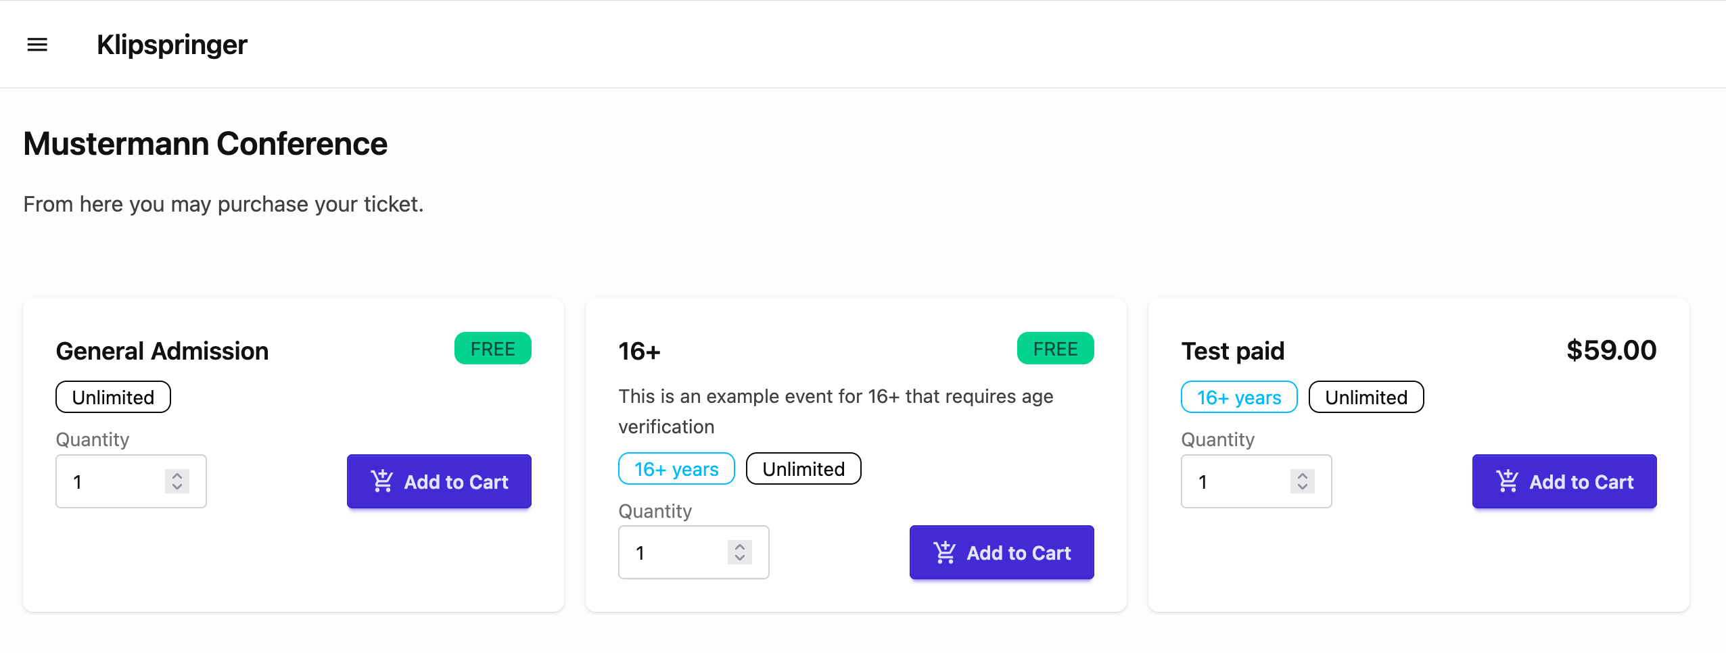Viewport: 1726px width, 653px height.
Task: Click 16+ years tag on Test paid
Action: coord(1238,397)
